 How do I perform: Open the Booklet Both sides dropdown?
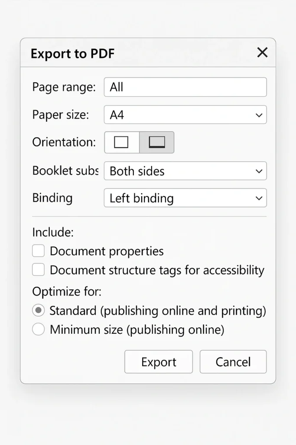pyautogui.click(x=185, y=171)
